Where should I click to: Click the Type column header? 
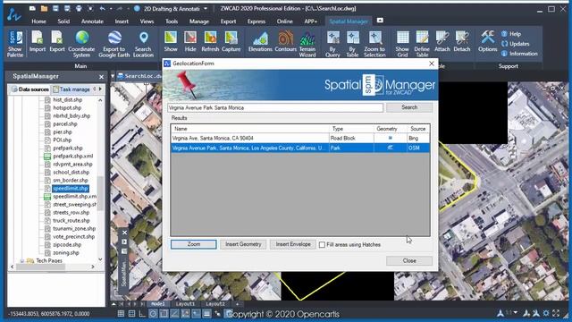(351, 129)
